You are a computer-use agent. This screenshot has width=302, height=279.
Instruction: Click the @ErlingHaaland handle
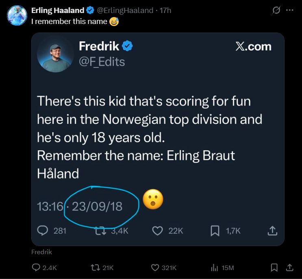point(126,11)
